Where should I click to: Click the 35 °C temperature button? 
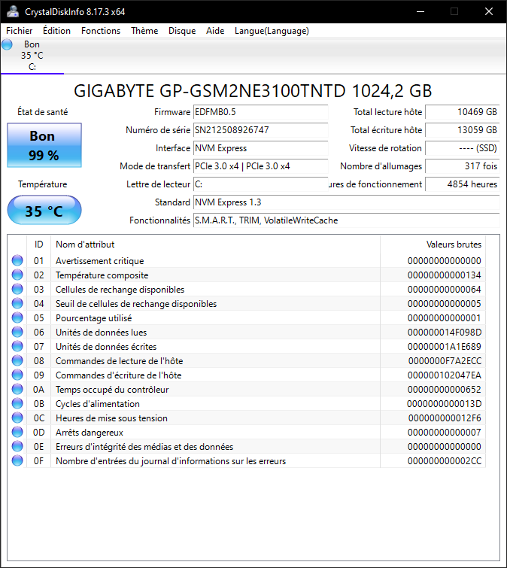44,210
